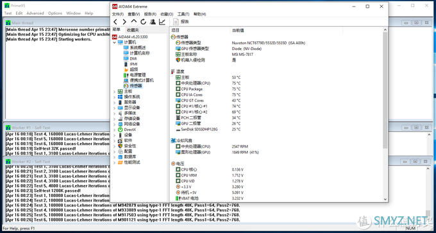The image size is (436, 233).
Task: Expand the 网络设备 tree node
Action: pos(114,124)
